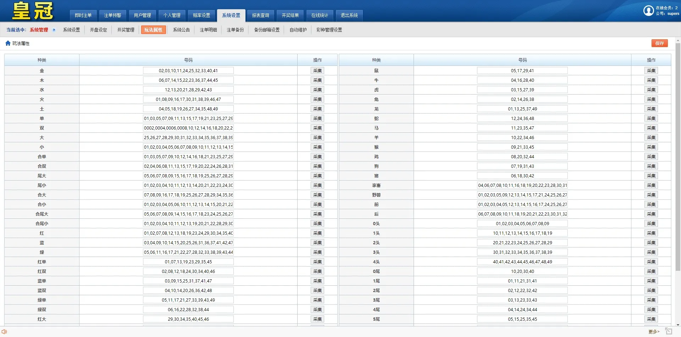Open the 备份邮箱设置 tab

click(x=266, y=30)
